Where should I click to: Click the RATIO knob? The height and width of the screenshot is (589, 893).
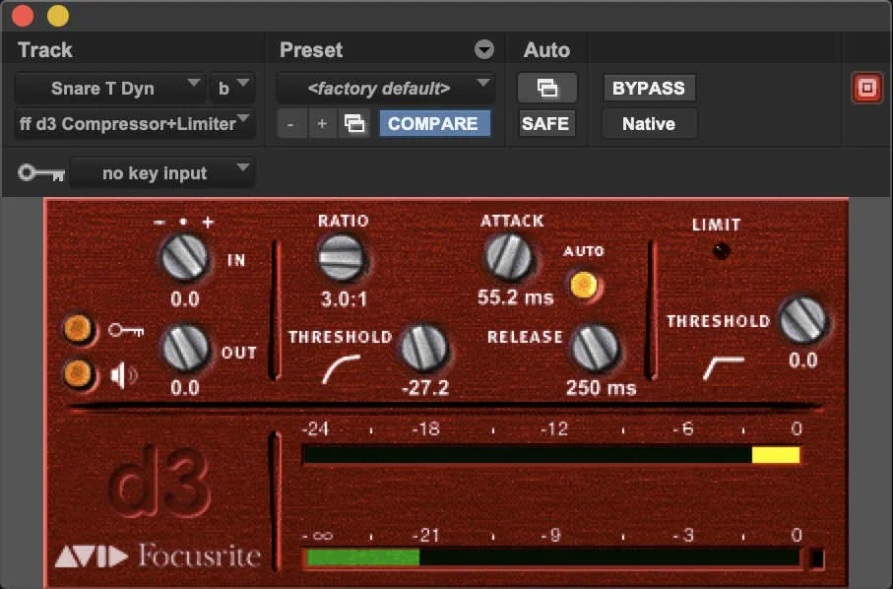coord(341,257)
